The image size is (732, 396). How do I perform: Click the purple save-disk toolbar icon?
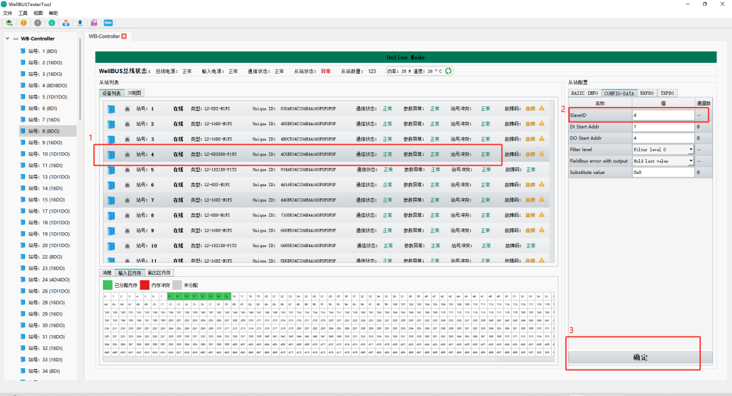(x=94, y=23)
